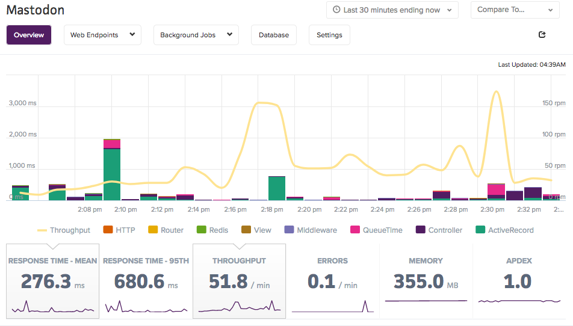Image resolution: width=573 pixels, height=326 pixels.
Task: Select the Errors metric card
Action: coord(332,281)
